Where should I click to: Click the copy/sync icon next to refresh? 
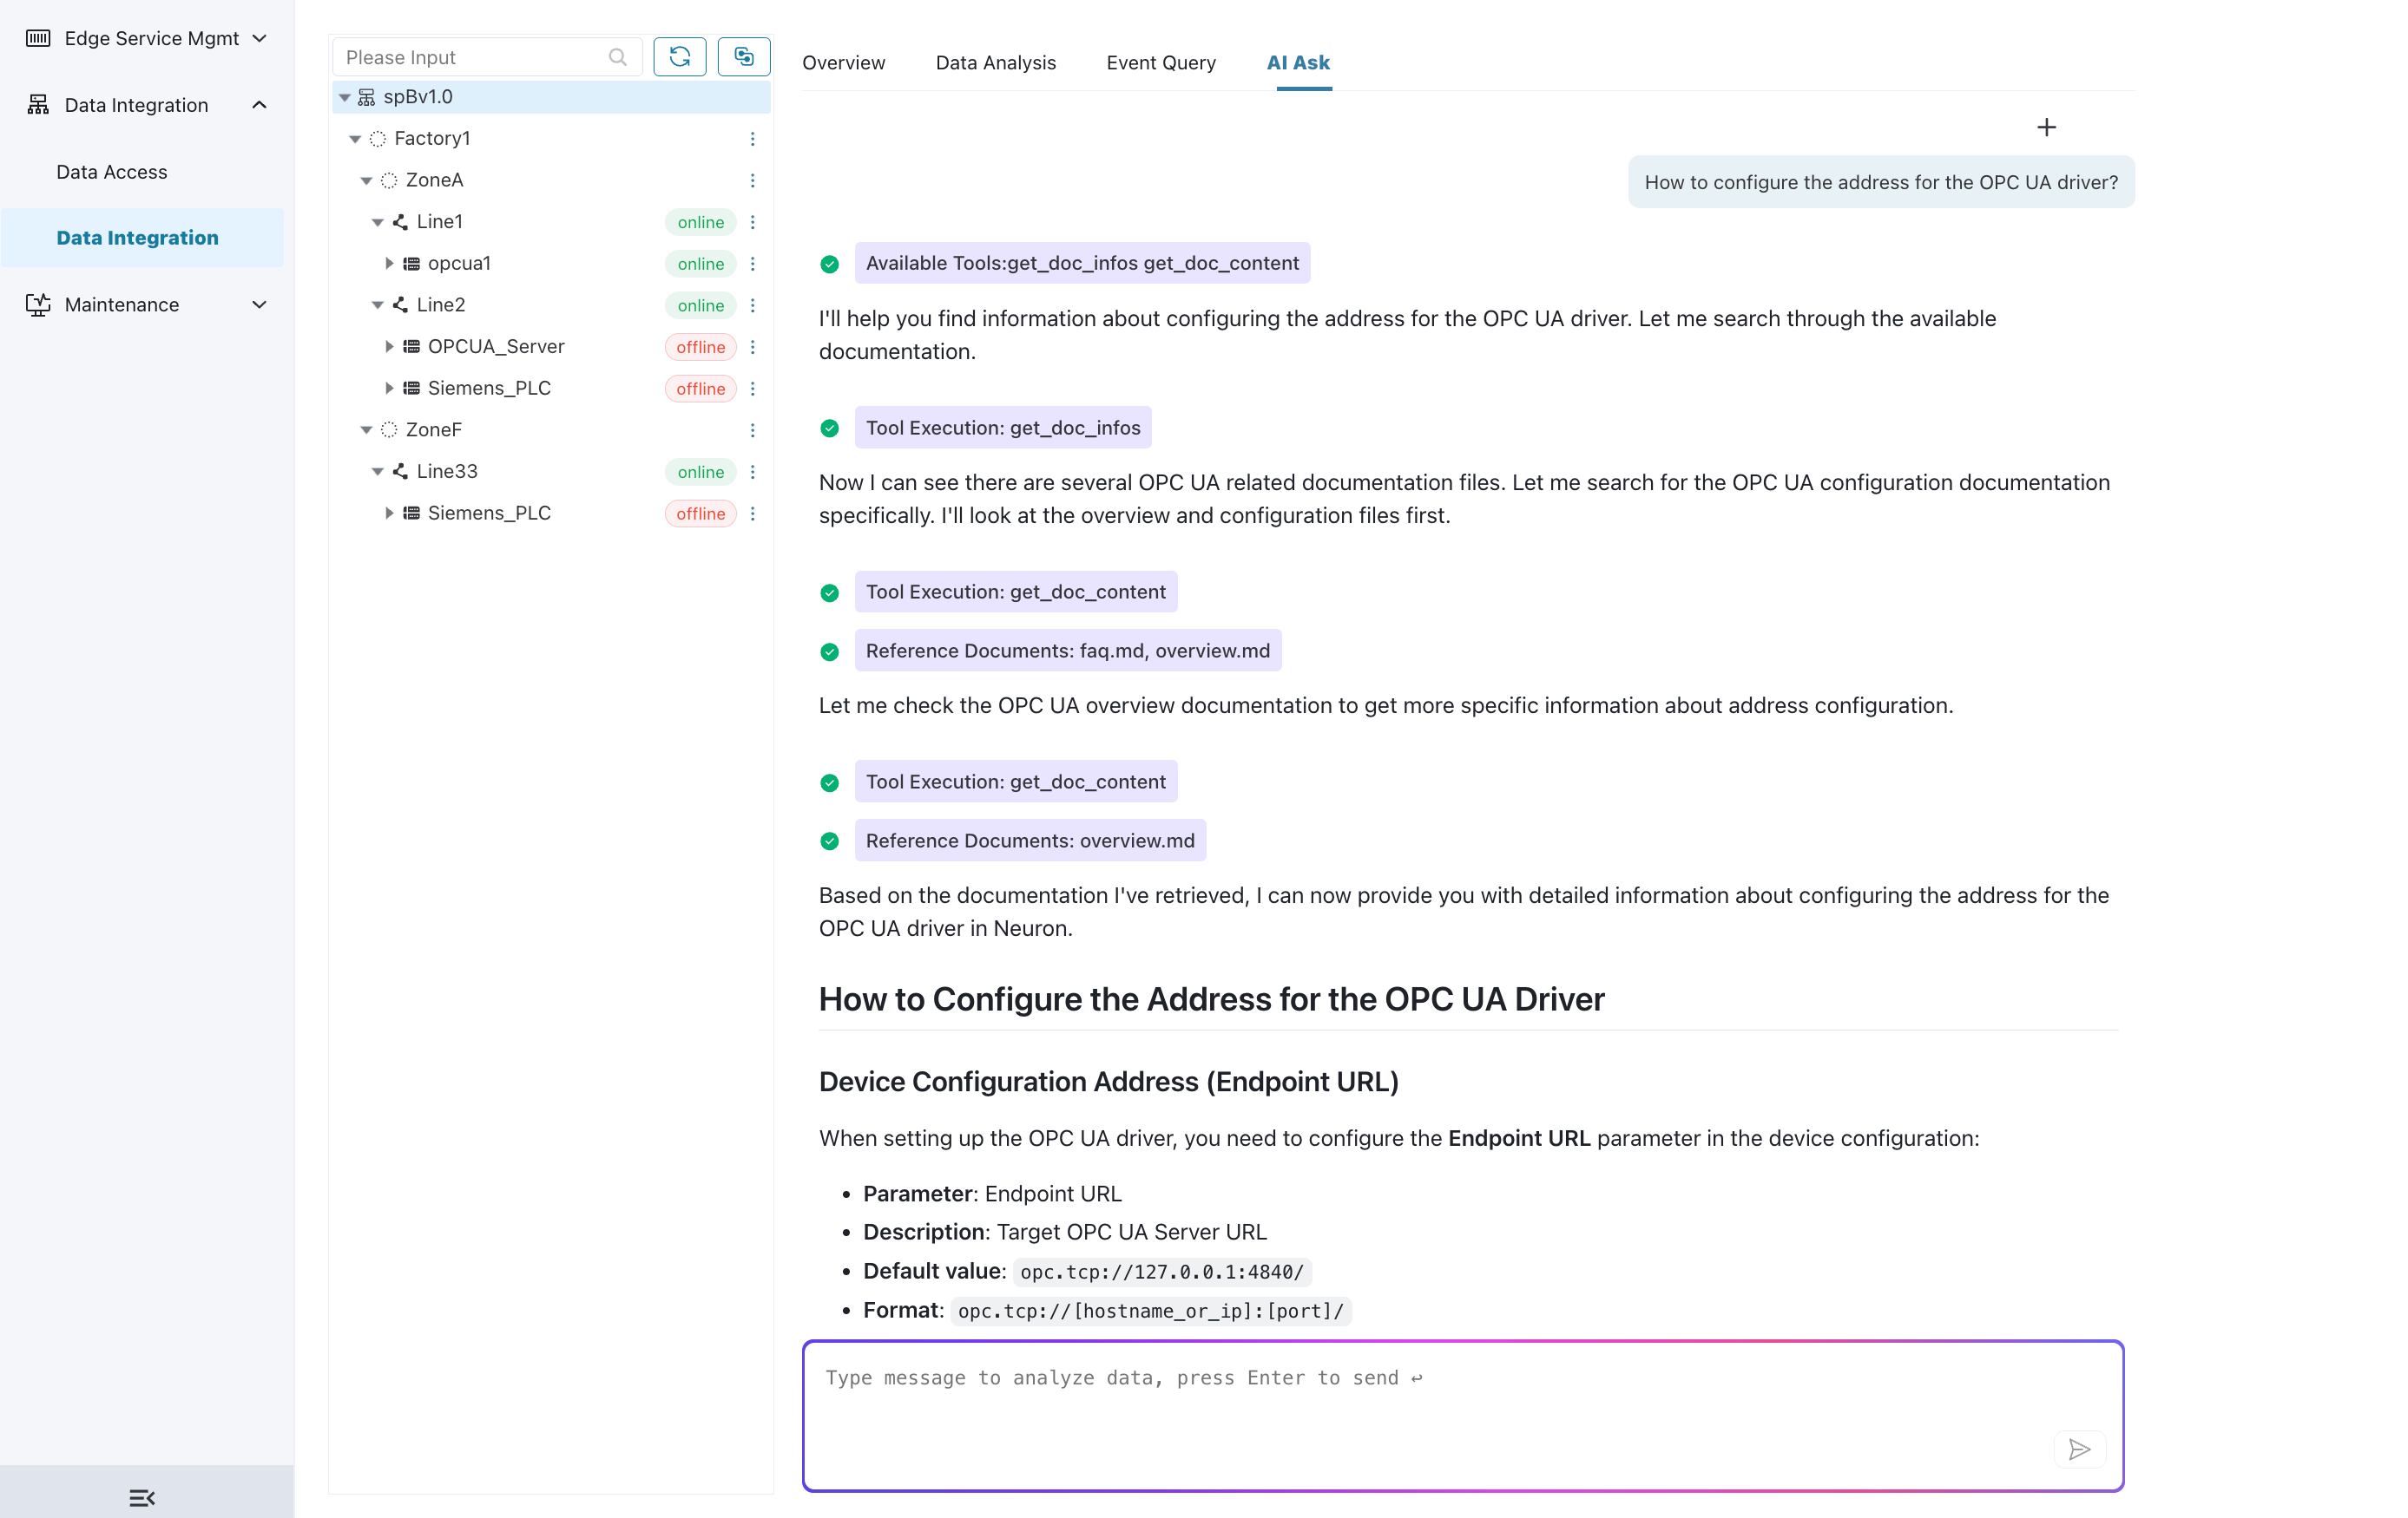[743, 57]
